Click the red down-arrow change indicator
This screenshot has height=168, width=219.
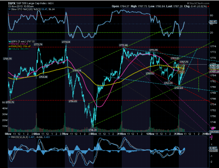pos(208,6)
